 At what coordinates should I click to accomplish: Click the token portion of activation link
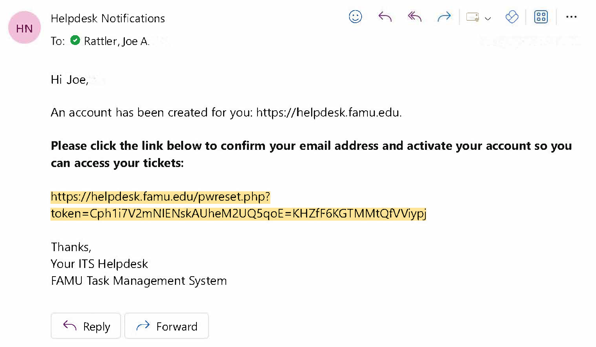238,214
